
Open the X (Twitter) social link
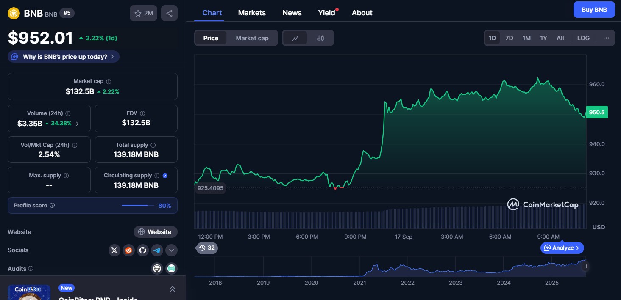(x=114, y=250)
